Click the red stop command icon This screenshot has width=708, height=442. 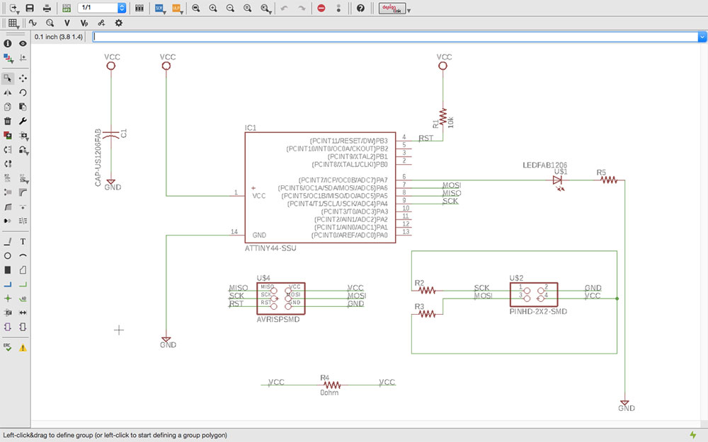321,8
